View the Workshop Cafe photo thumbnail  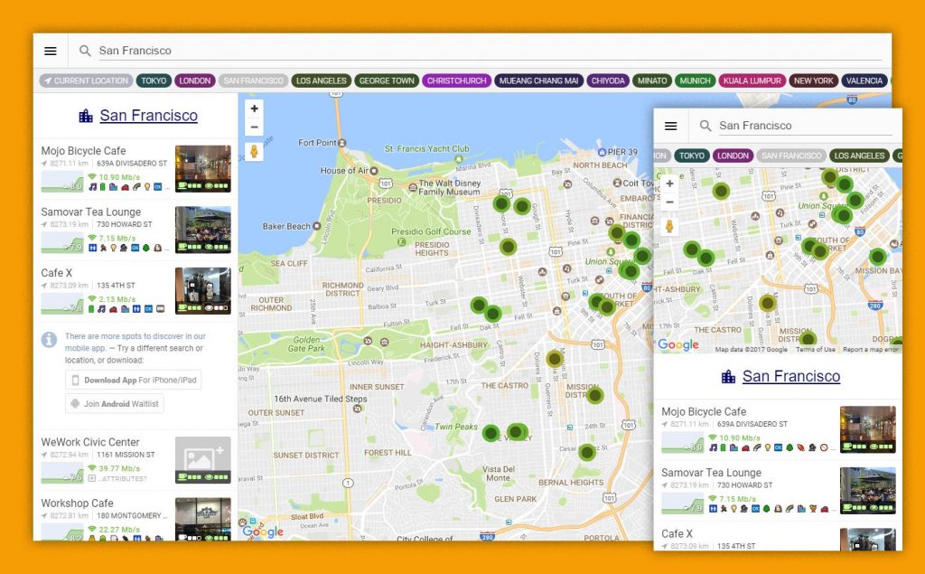click(203, 519)
